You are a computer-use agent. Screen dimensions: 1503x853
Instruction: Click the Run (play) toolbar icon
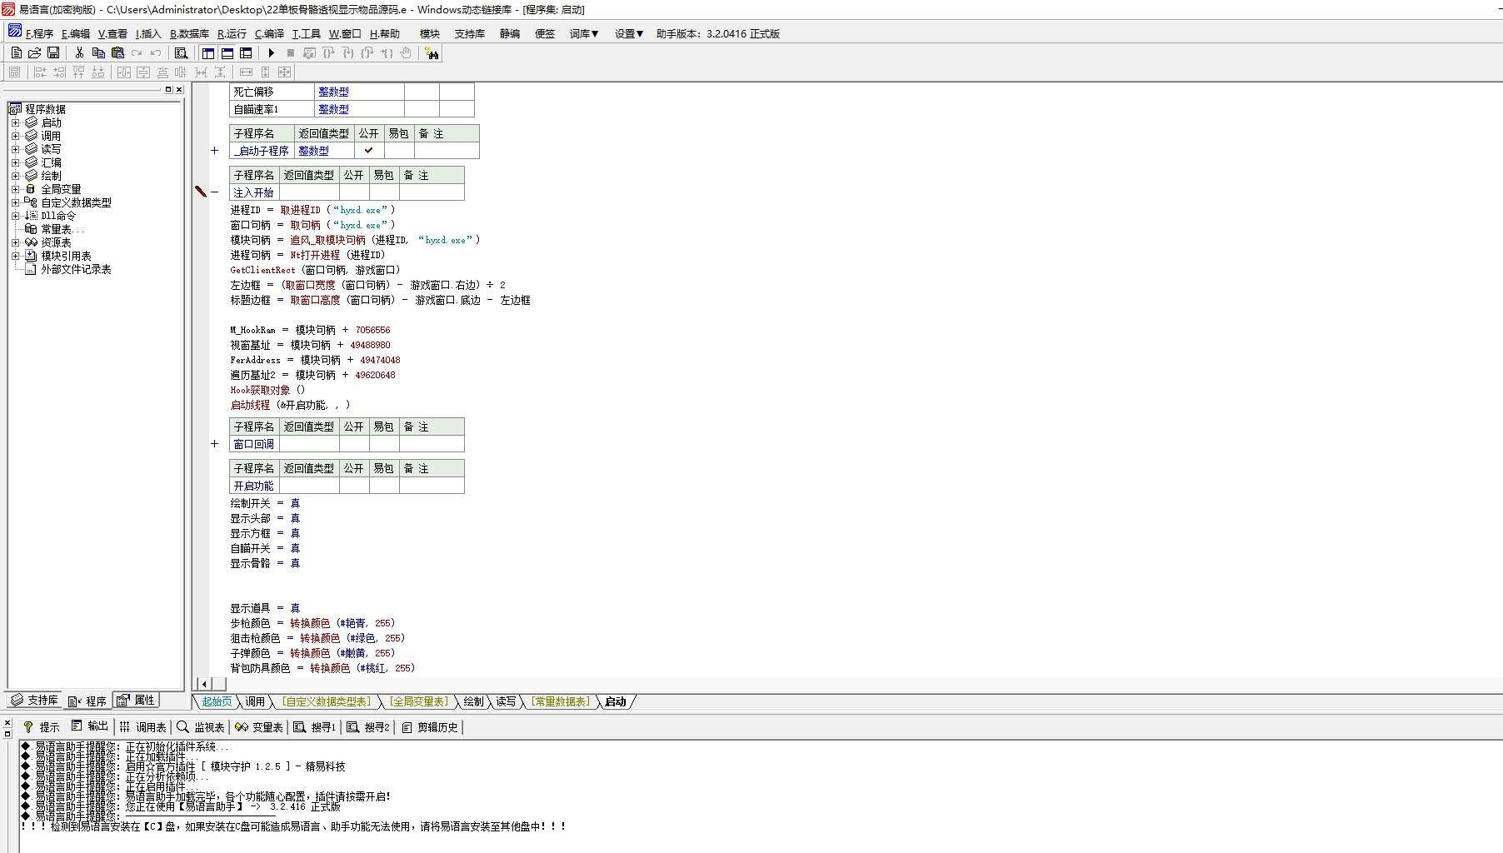click(x=271, y=53)
